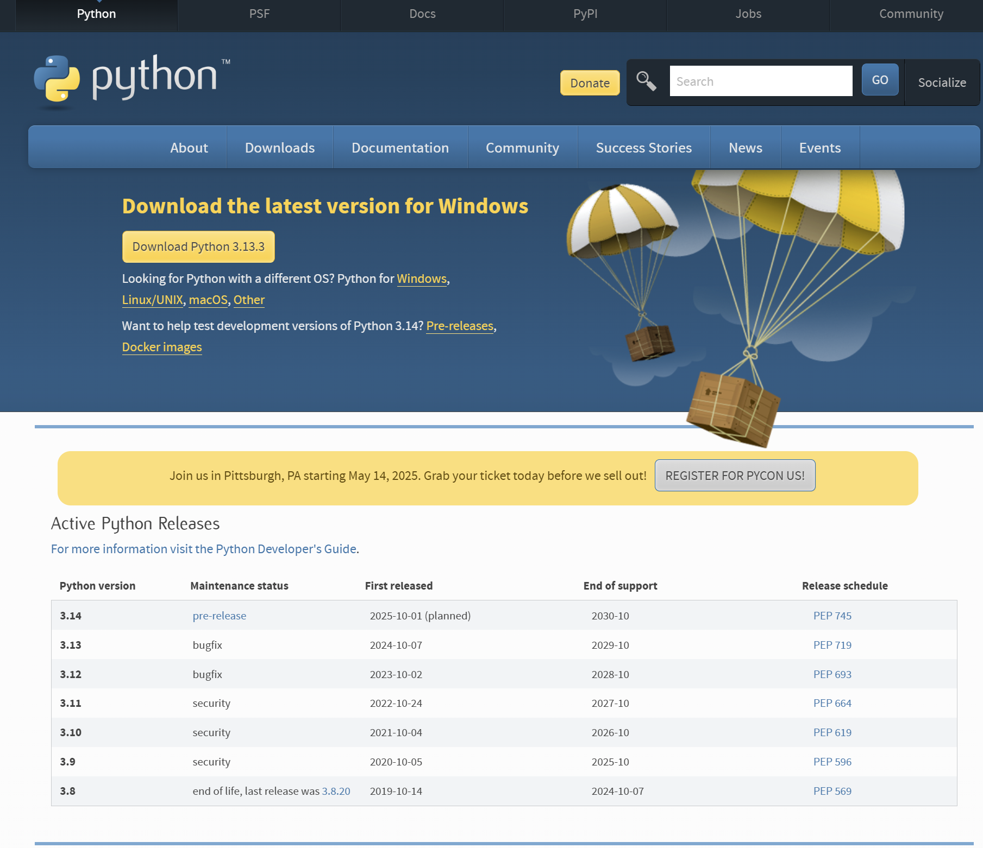Open PEP 693 release schedule
The image size is (983, 848).
(x=832, y=674)
